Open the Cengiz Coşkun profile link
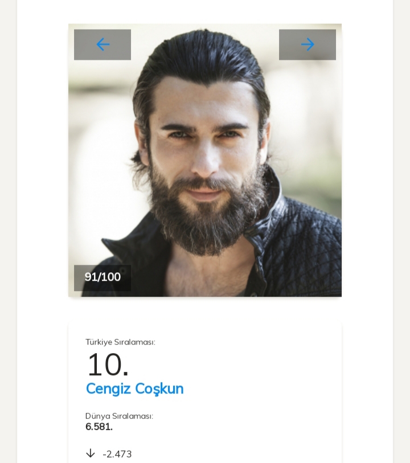This screenshot has width=410, height=463. 134,389
